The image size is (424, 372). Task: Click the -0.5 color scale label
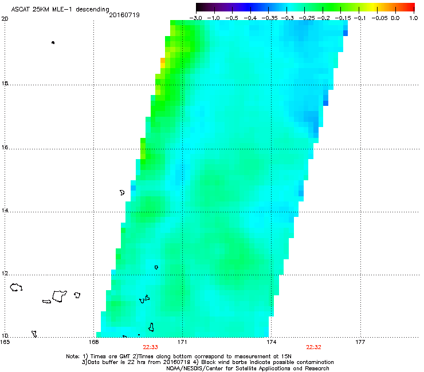(231, 18)
